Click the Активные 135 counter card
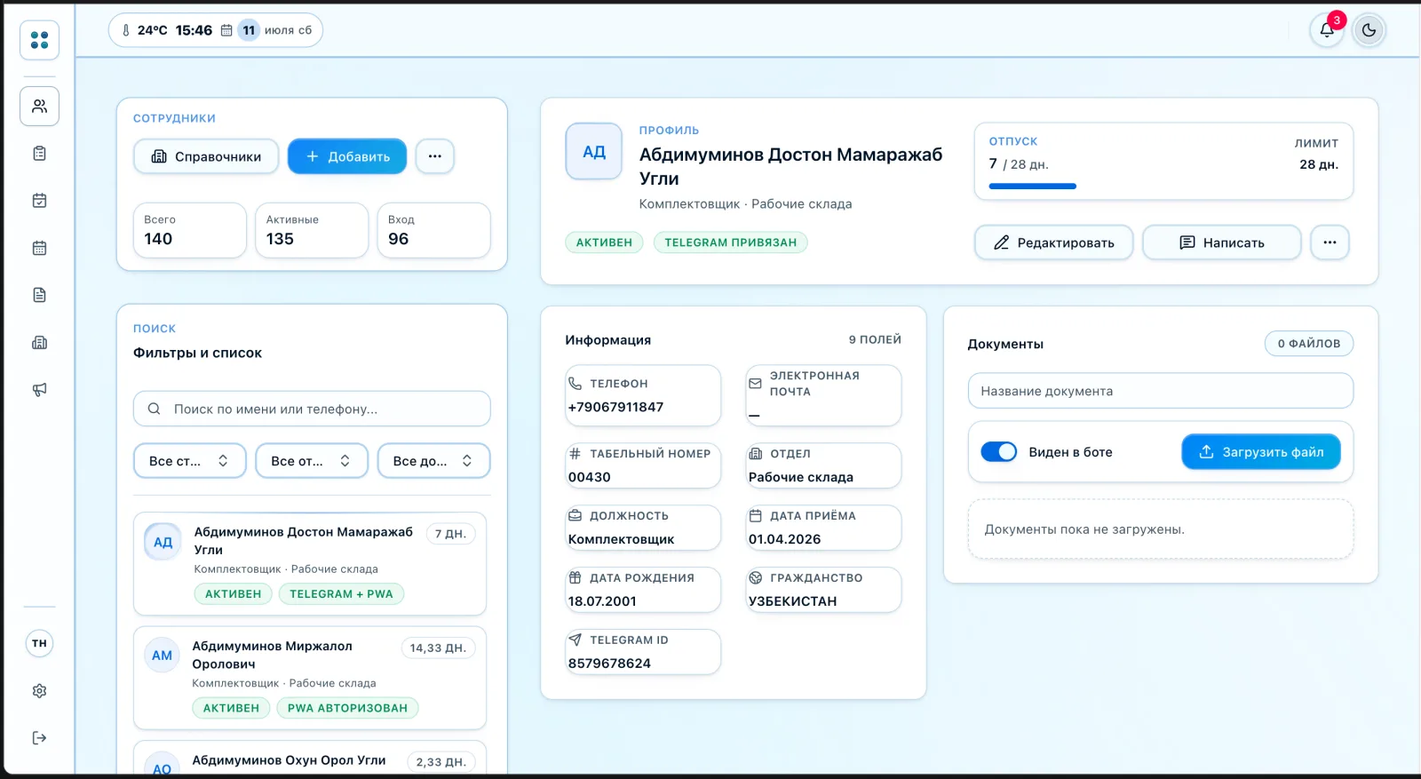1421x779 pixels. point(312,230)
